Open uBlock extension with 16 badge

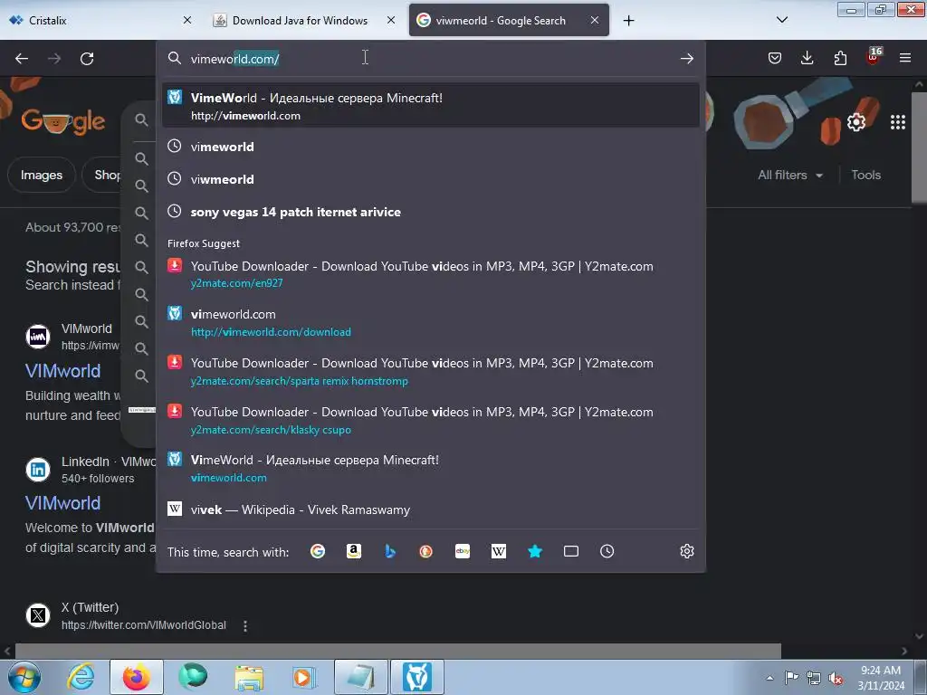[x=873, y=57]
